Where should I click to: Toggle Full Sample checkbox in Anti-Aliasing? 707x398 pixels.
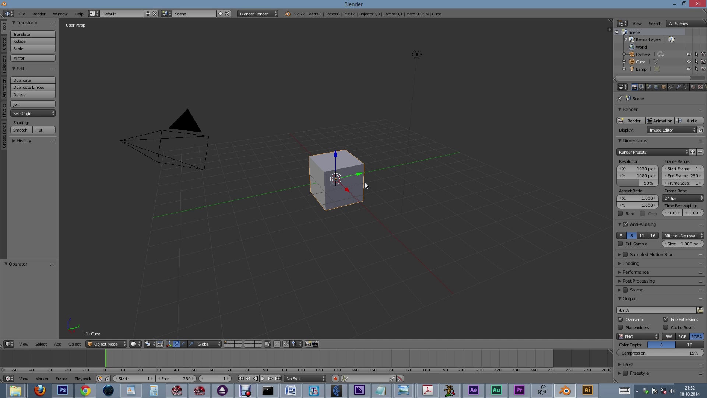pyautogui.click(x=620, y=244)
